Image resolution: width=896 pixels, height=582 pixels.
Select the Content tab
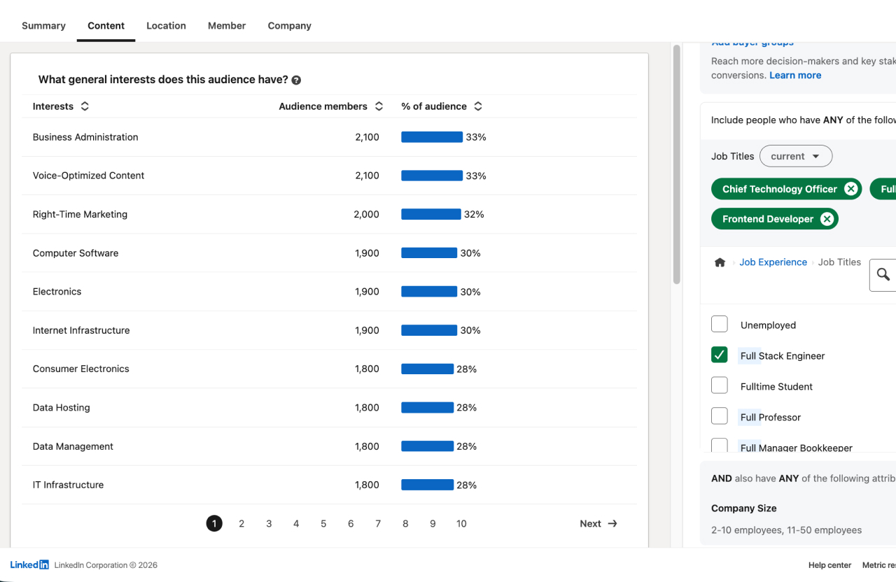[106, 26]
